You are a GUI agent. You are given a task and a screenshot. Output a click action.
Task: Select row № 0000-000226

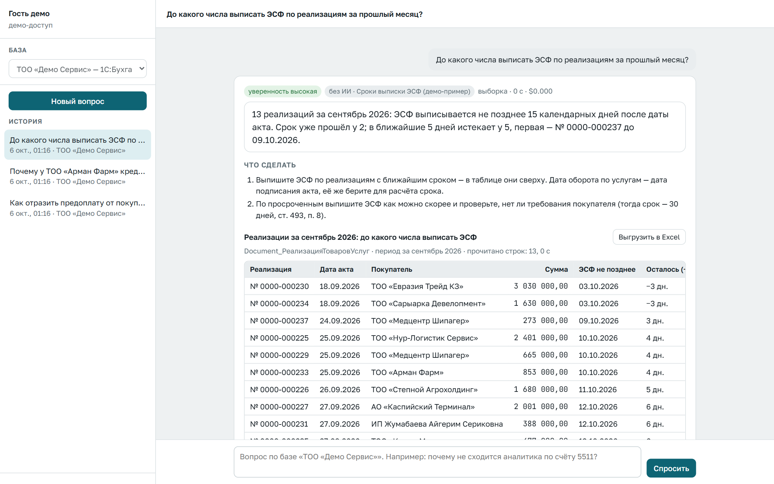pos(465,390)
